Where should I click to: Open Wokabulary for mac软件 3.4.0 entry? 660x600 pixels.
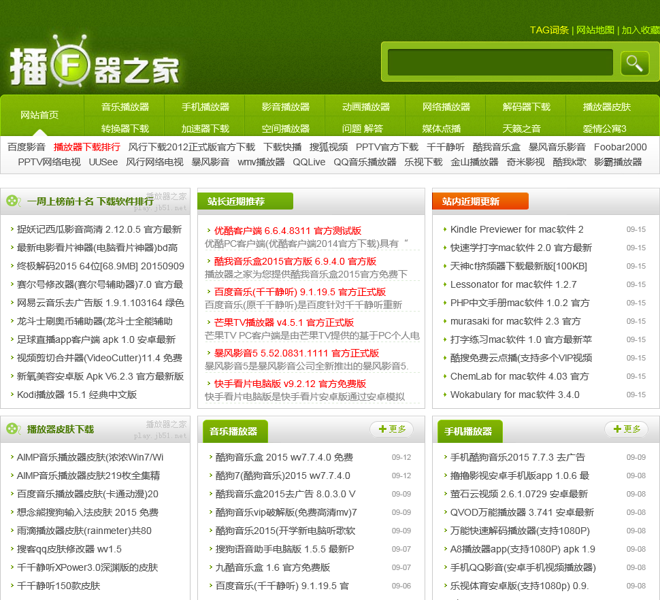click(515, 395)
